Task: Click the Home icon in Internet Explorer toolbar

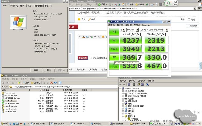Action: (x=123, y=5)
